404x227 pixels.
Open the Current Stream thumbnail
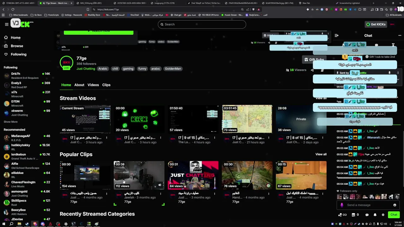[x=85, y=119]
